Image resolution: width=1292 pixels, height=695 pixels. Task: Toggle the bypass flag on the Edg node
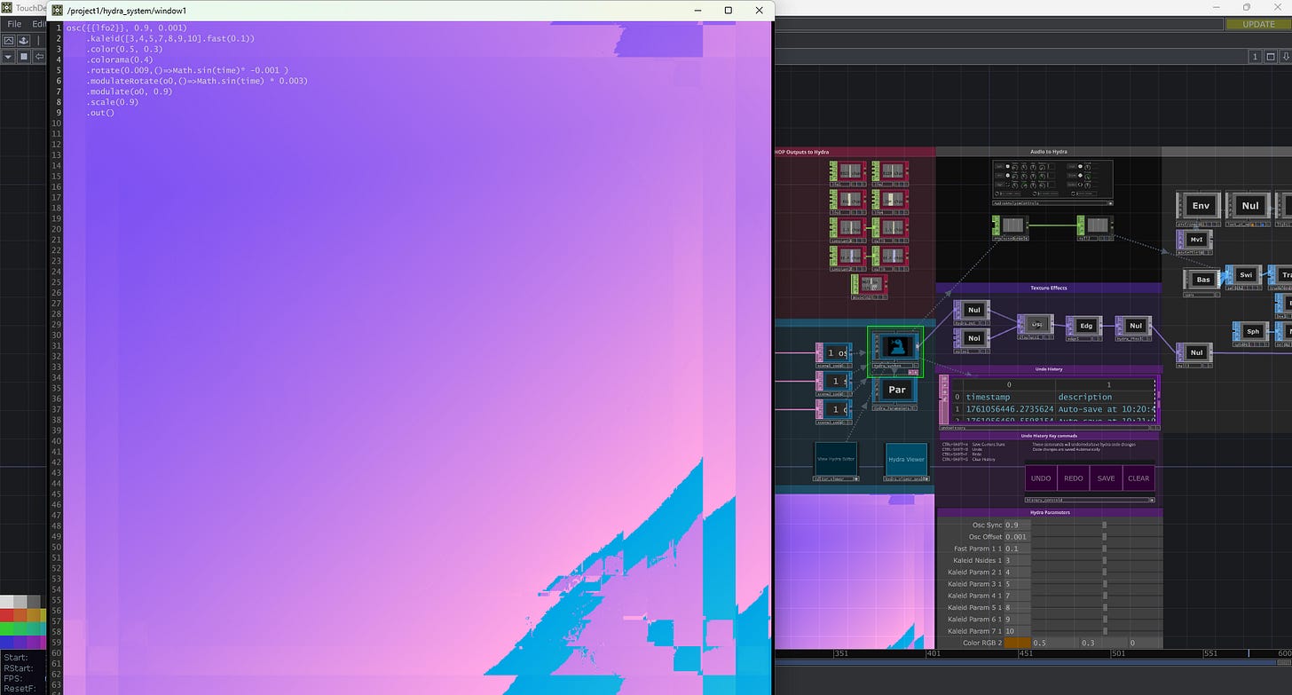point(1098,338)
